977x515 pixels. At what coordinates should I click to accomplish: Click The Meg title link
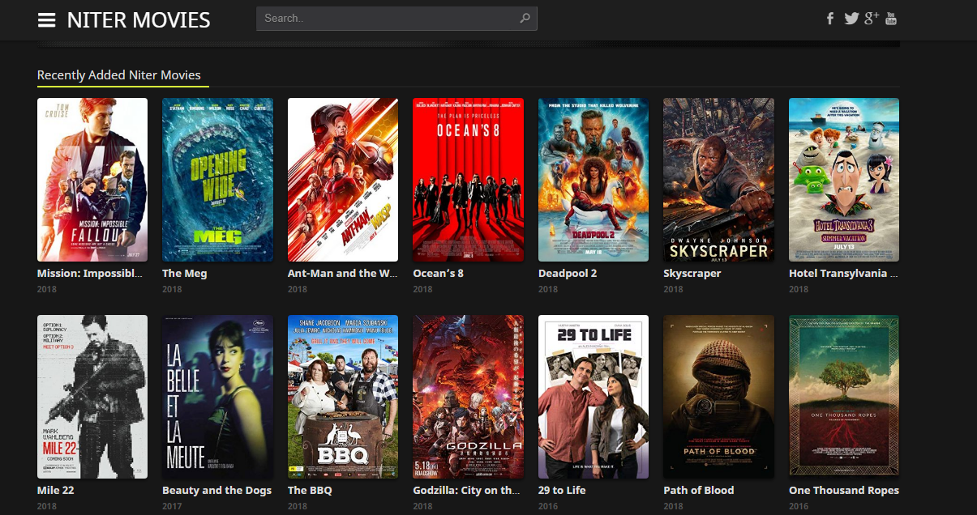(x=185, y=274)
